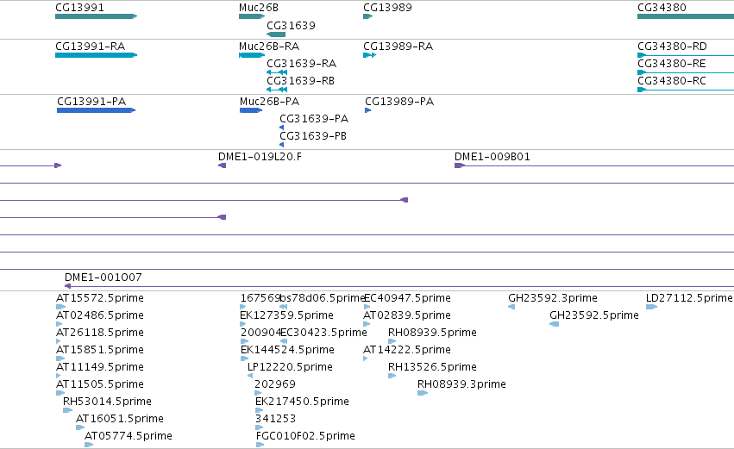This screenshot has width=734, height=449.
Task: Click protein CG31639-PB
Action: 313,135
